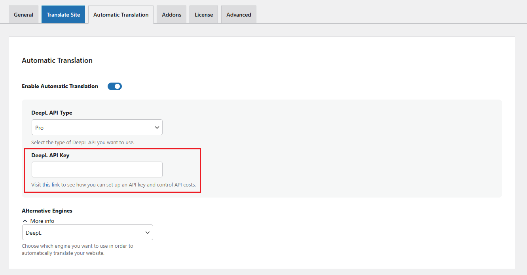
Task: Click the 'Enable Automatic Translation' label
Action: click(60, 86)
